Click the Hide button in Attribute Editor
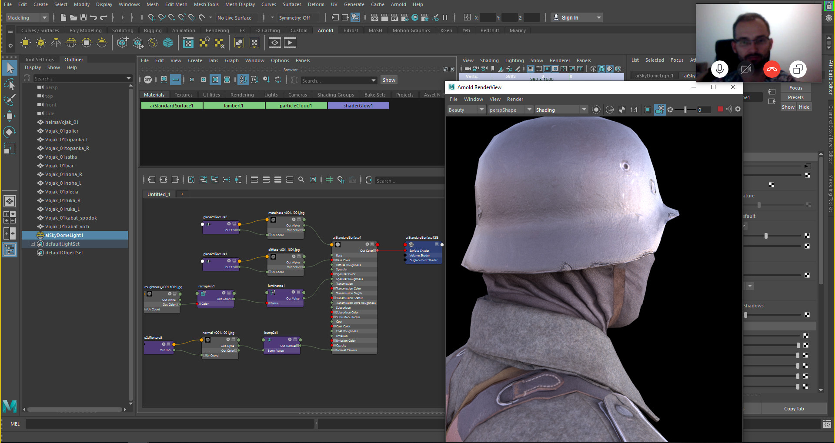The height and width of the screenshot is (443, 835). click(x=804, y=107)
